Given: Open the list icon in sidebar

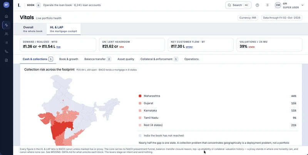Looking at the screenshot, I should pyautogui.click(x=6, y=42).
